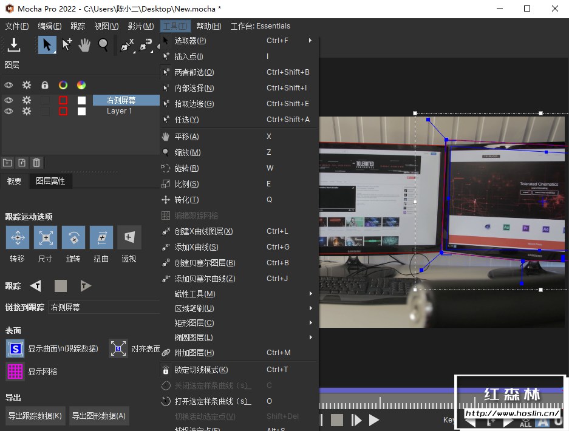This screenshot has width=569, height=431.
Task: Click 对齐表面 align surface icon
Action: click(118, 348)
